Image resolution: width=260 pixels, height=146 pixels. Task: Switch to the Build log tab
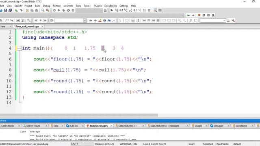point(74,126)
